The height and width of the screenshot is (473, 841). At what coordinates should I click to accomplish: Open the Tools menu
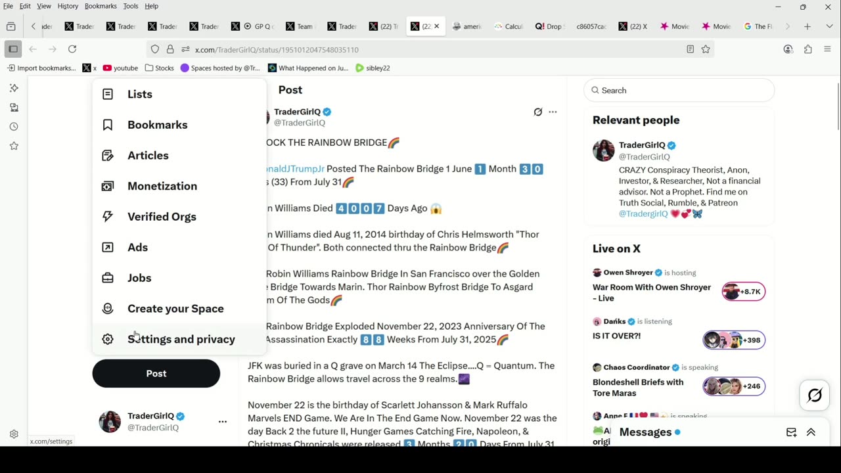click(131, 6)
